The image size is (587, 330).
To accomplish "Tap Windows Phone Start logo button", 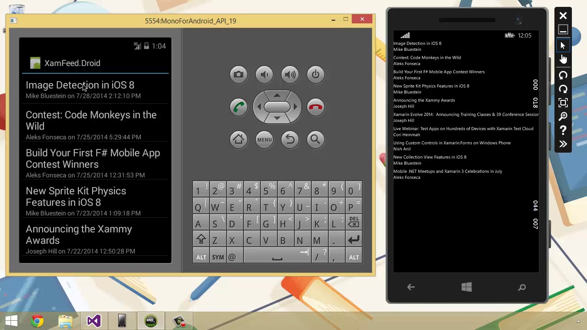I will [466, 287].
